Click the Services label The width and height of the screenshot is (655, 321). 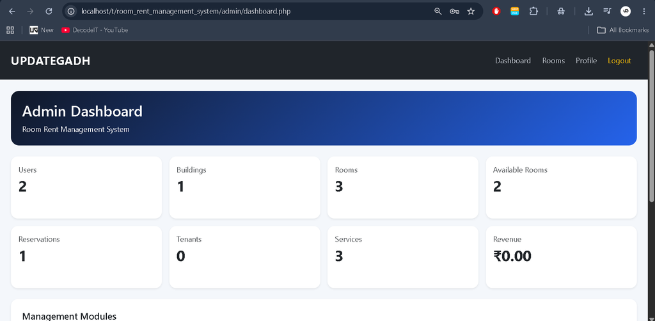coord(349,239)
